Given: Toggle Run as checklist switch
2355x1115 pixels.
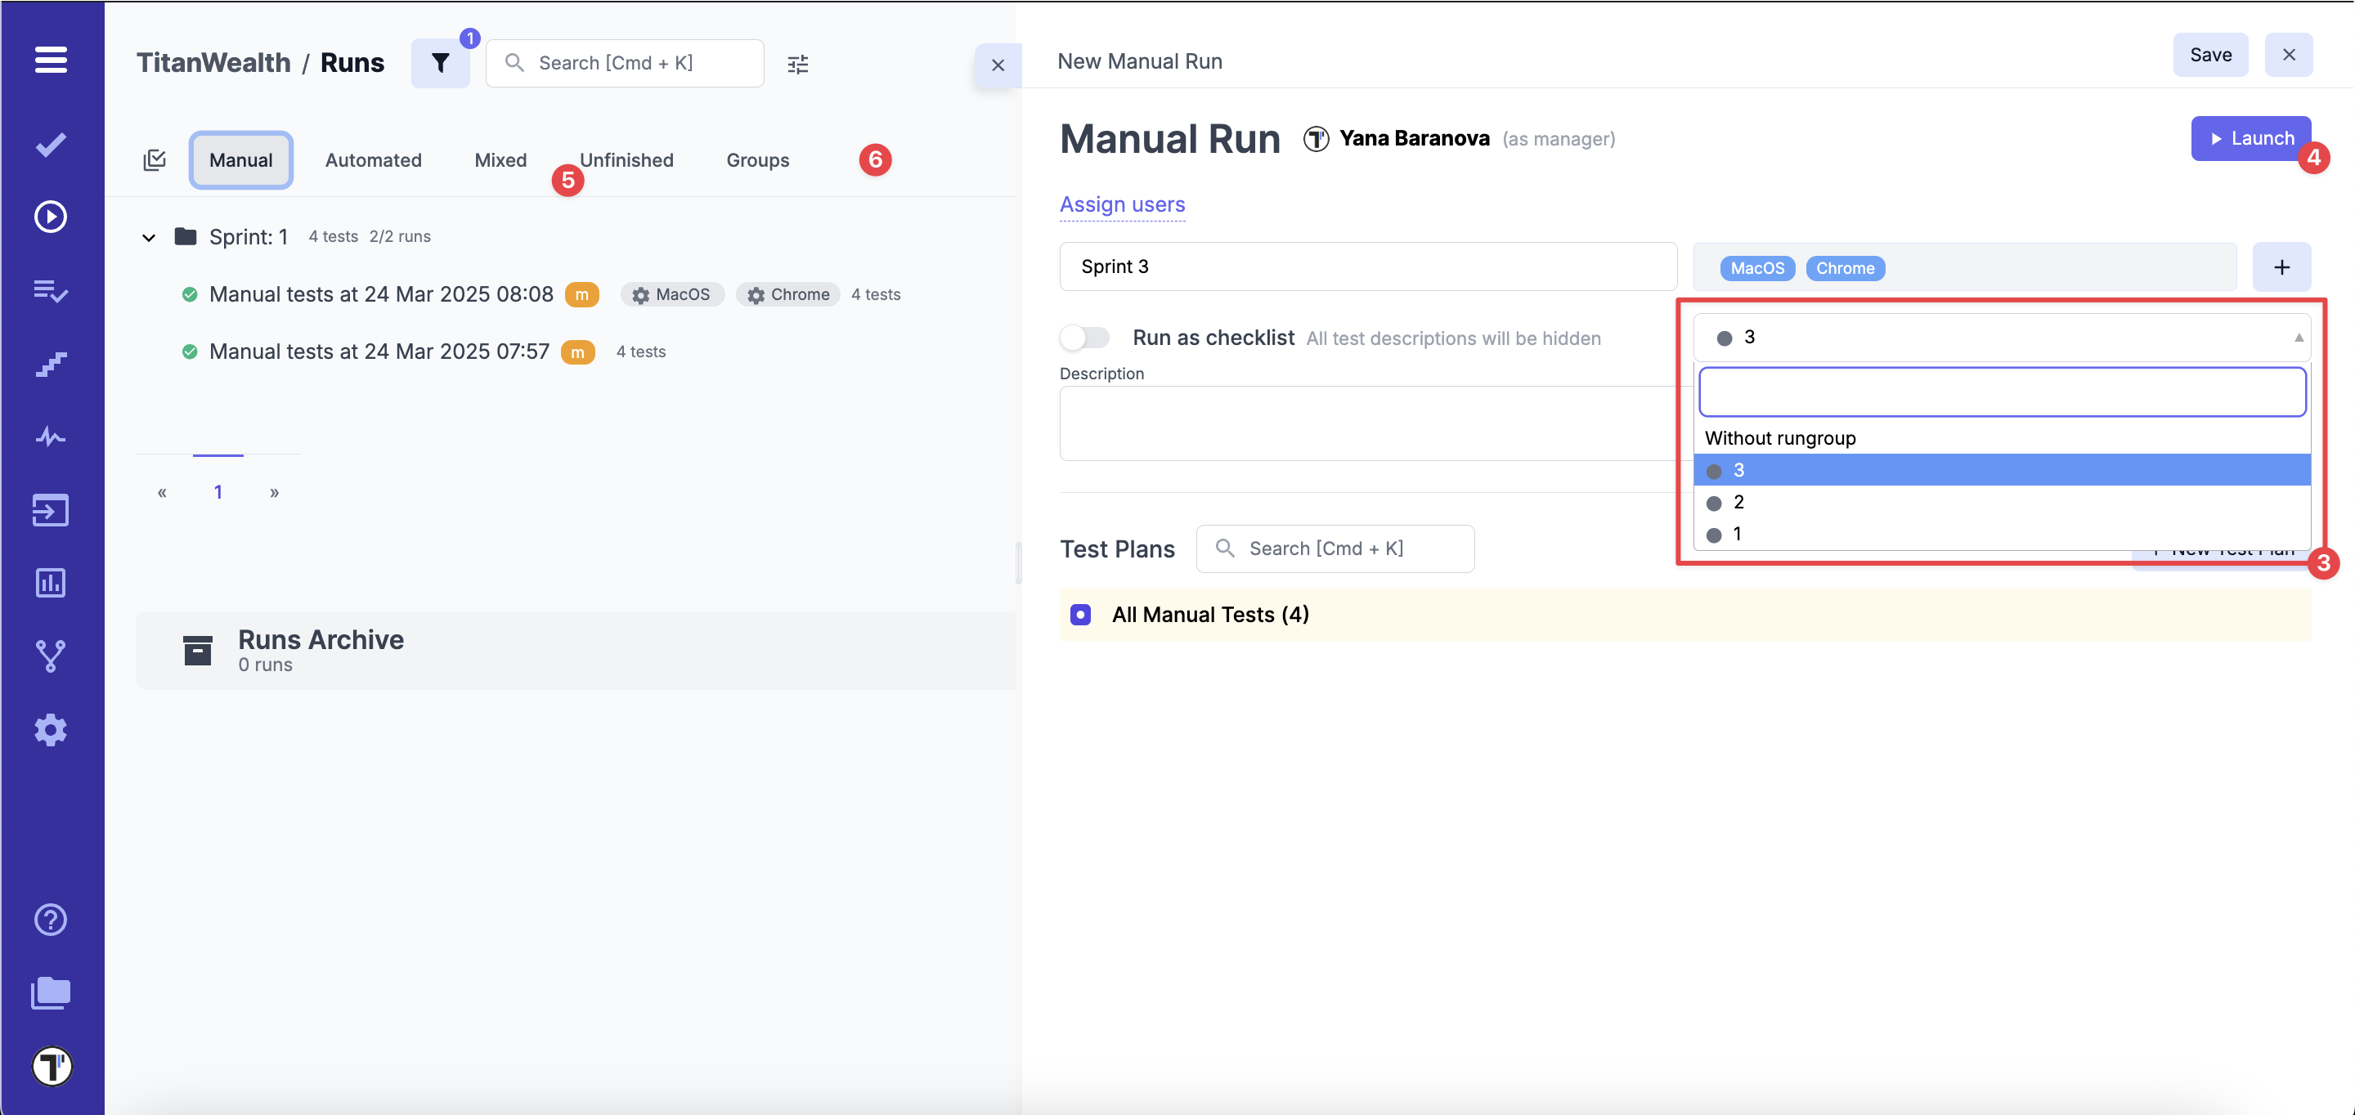Looking at the screenshot, I should [1085, 338].
